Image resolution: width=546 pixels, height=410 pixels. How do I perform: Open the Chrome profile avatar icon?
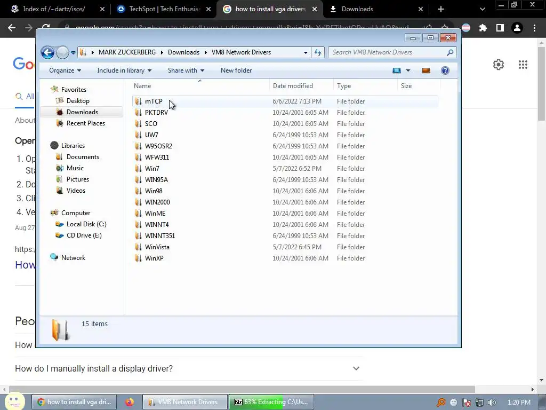(517, 28)
